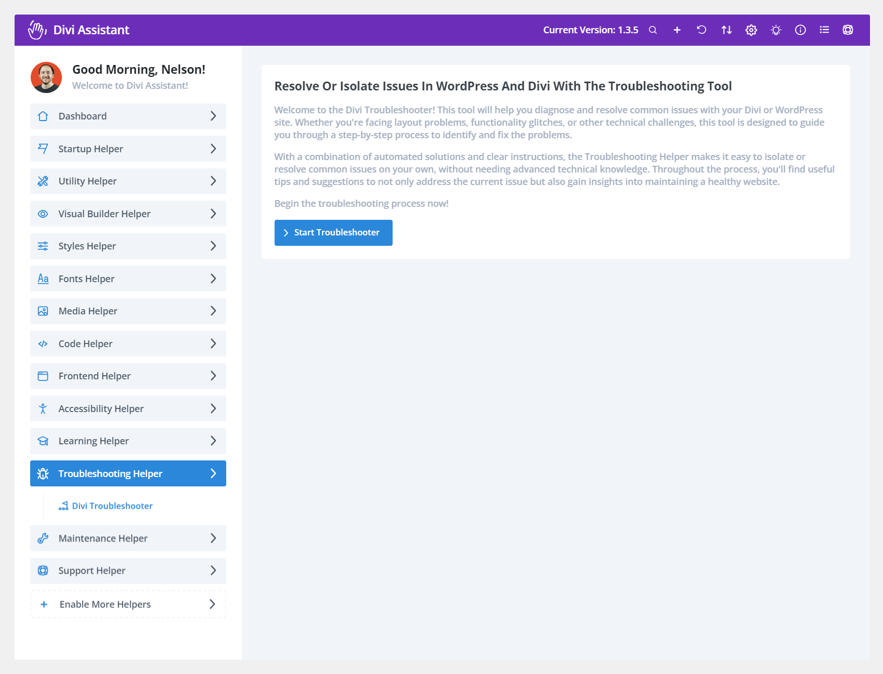Open the Frontend Helper menu item
This screenshot has height=674, width=883.
click(x=128, y=376)
